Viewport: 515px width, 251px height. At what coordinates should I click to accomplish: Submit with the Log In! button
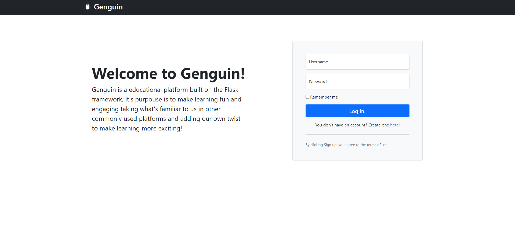(357, 111)
